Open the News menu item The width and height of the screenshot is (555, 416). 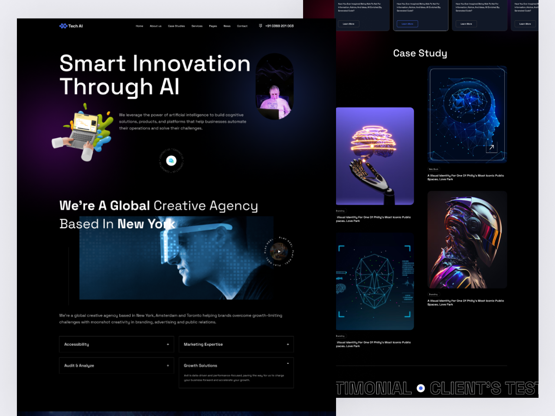point(227,26)
